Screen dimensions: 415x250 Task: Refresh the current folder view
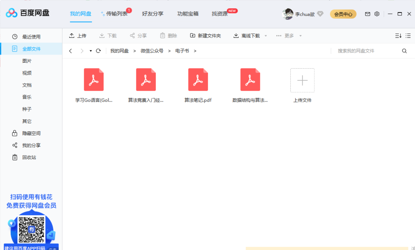coord(98,51)
